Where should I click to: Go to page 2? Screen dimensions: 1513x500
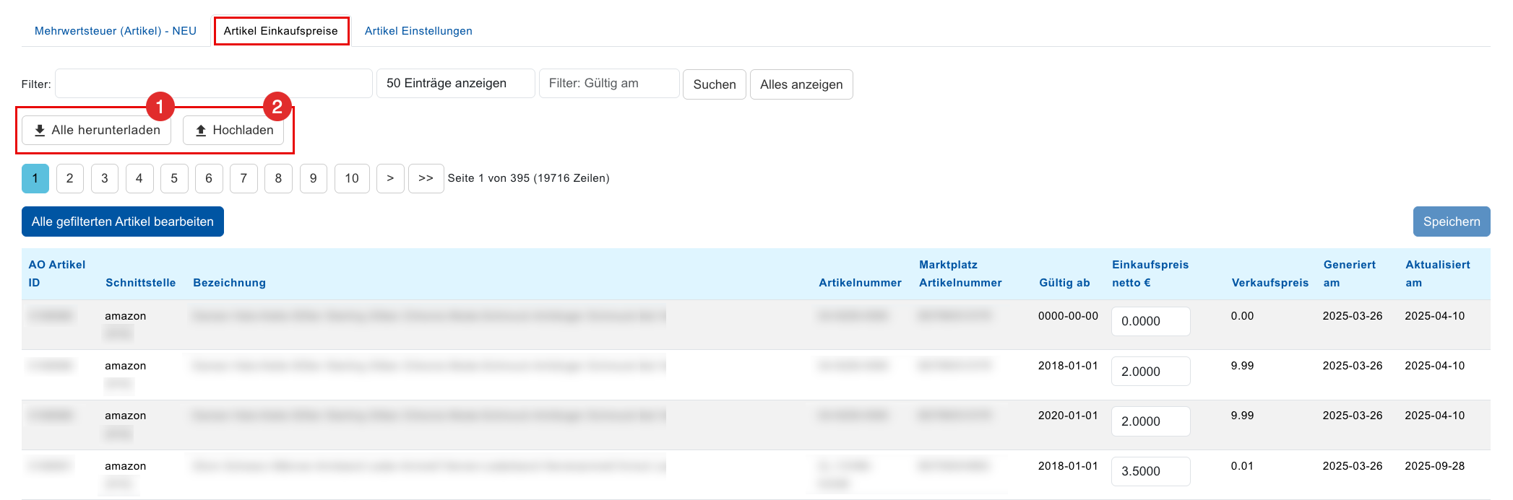(x=70, y=178)
